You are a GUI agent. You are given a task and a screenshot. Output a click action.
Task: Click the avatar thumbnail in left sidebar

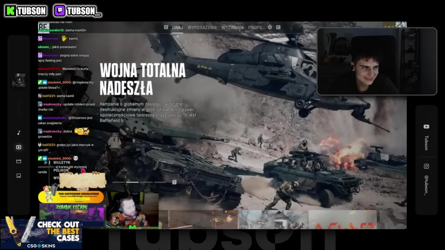19,80
